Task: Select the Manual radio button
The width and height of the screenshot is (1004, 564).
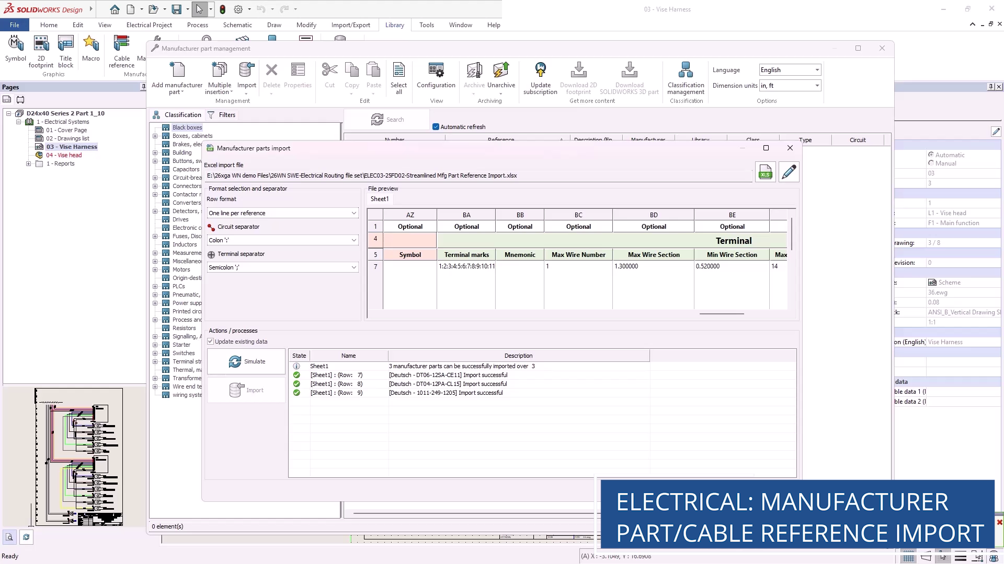Action: 931,163
